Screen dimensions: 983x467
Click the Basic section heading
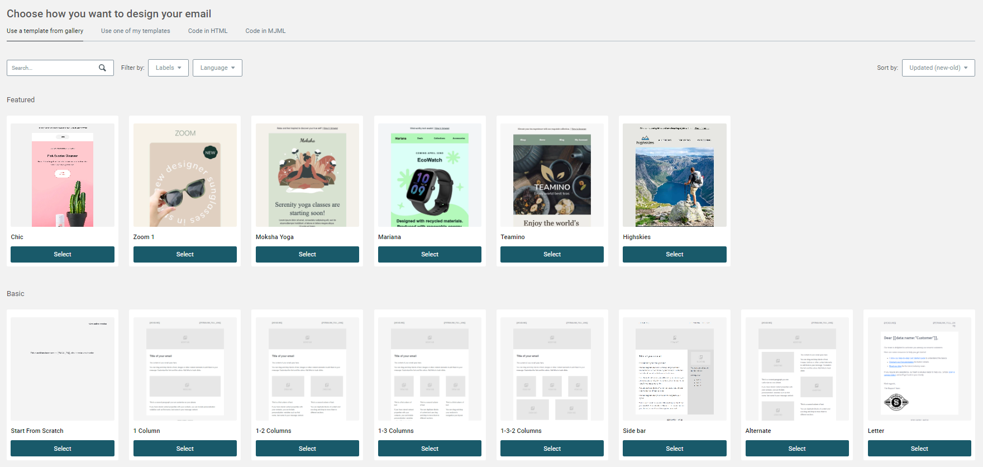[x=16, y=294]
